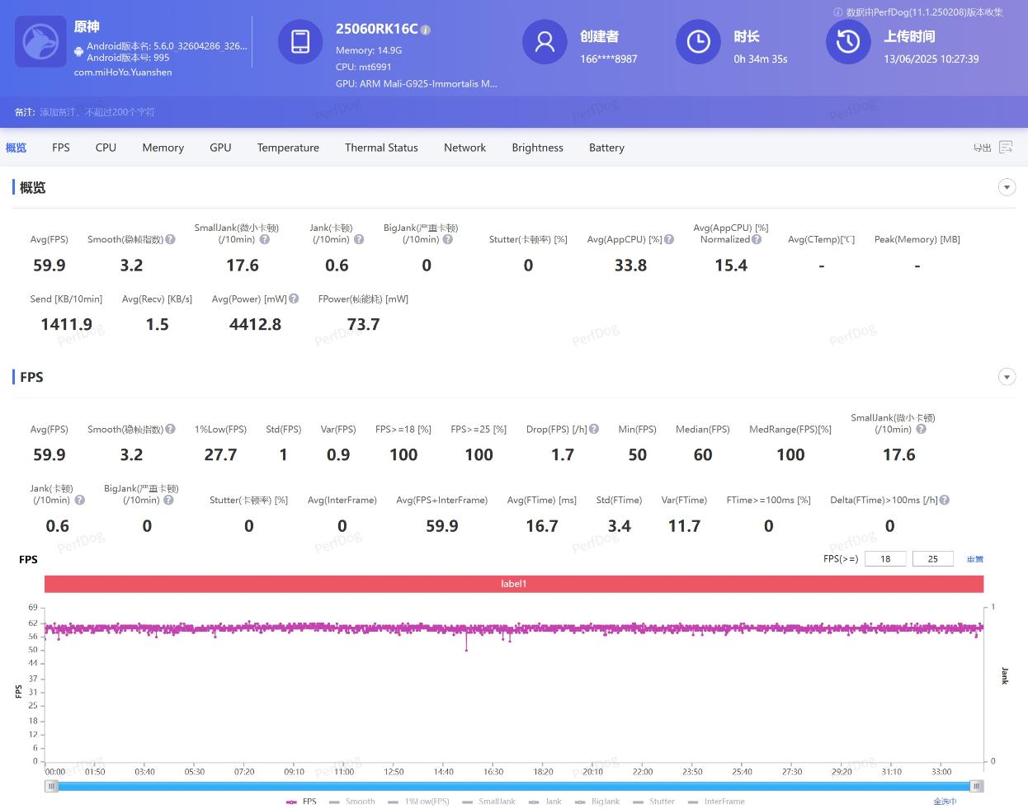Click the FPS threshold field showing 18
The height and width of the screenshot is (809, 1028).
(885, 558)
